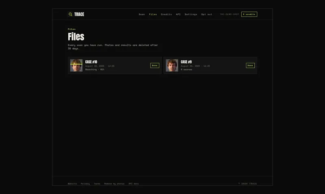This screenshot has height=194, width=325.
Task: Click the Searching progress text on Case #10
Action: [95, 69]
